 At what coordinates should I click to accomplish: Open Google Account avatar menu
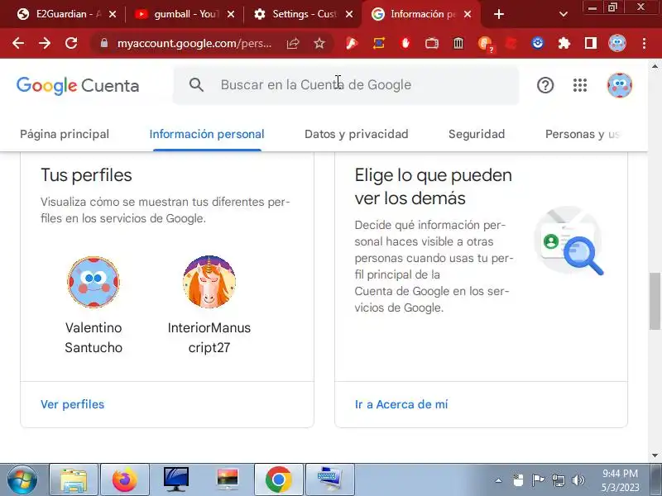tap(619, 85)
